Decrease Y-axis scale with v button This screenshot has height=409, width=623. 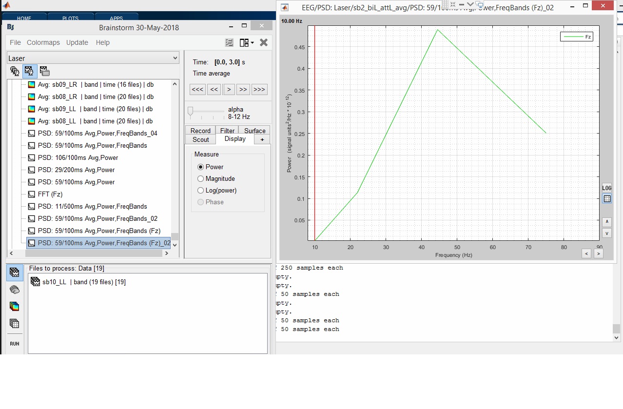tap(607, 233)
